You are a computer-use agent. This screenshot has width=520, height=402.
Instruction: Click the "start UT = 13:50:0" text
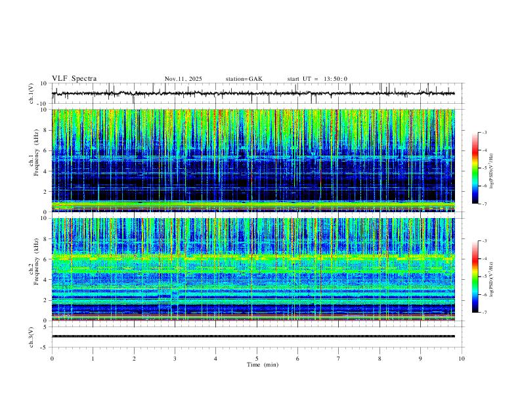tap(317, 79)
